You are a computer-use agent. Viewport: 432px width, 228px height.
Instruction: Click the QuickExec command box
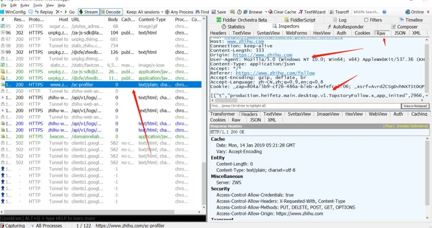point(103,218)
